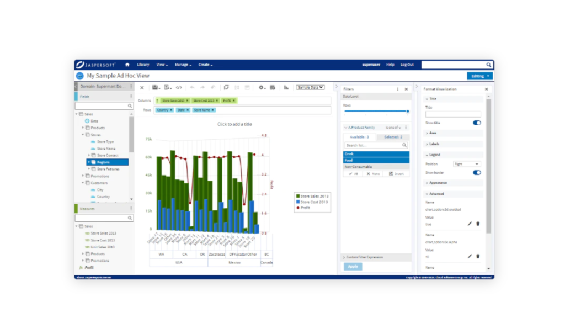565x318 pixels.
Task: Delete the chart.options3d.enabled property
Action: point(478,224)
